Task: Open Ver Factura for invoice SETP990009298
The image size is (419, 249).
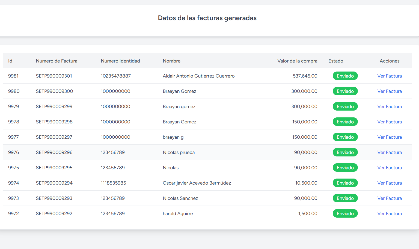Action: 390,122
